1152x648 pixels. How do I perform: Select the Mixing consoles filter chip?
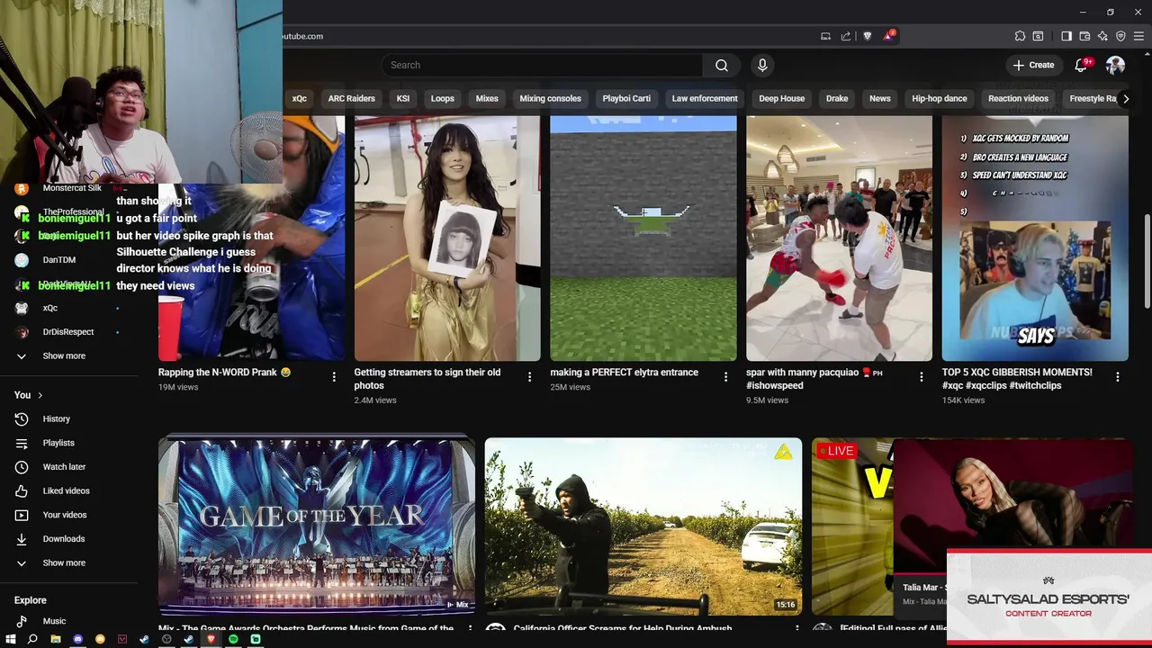[x=550, y=98]
